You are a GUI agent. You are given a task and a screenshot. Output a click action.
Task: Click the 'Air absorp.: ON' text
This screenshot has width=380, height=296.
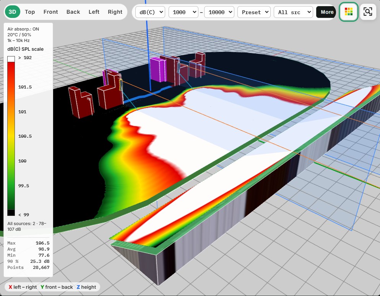[23, 29]
